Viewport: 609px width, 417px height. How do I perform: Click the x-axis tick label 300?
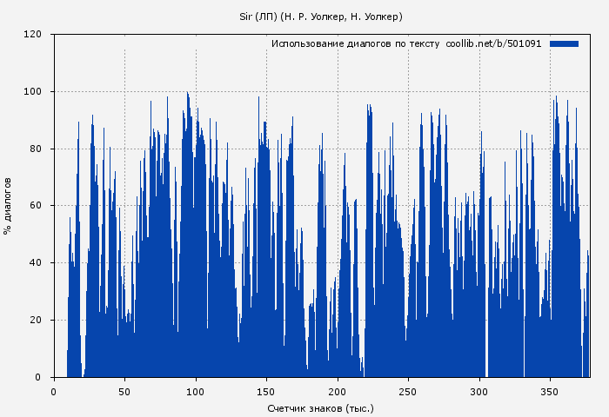479,391
